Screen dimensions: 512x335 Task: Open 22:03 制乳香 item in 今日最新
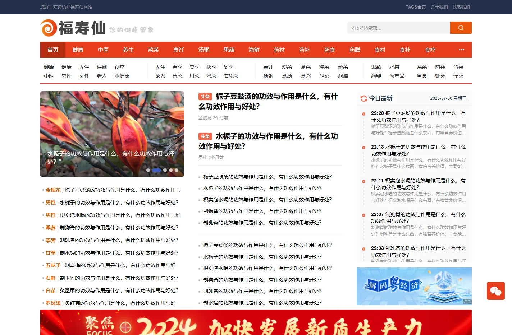(418, 251)
